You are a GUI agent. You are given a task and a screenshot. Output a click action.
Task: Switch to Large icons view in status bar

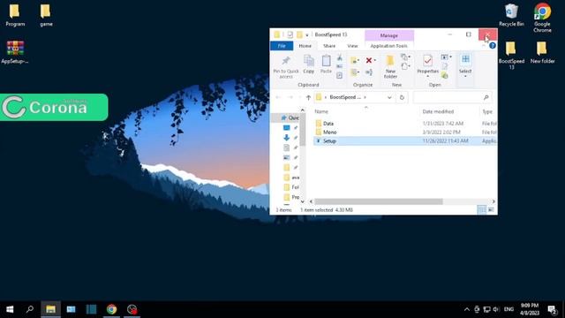tap(491, 210)
